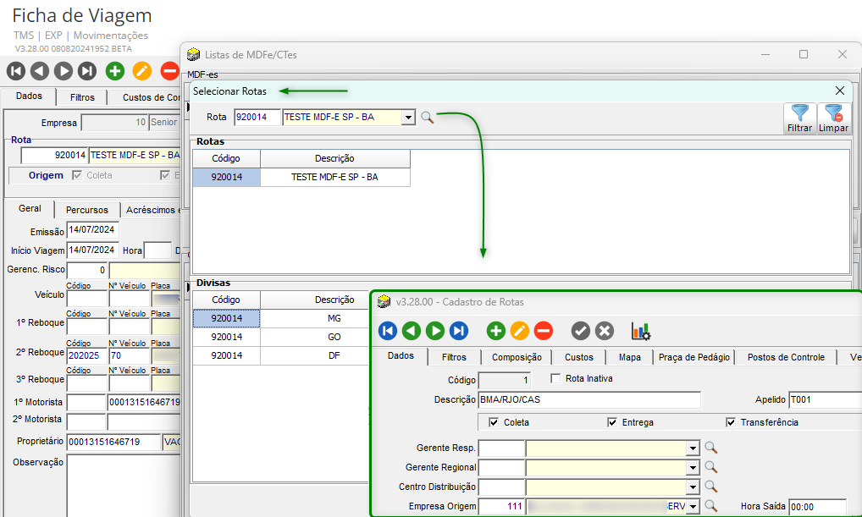Click the orange edit pencil icon in Ficha de Viagem toolbar

(142, 71)
